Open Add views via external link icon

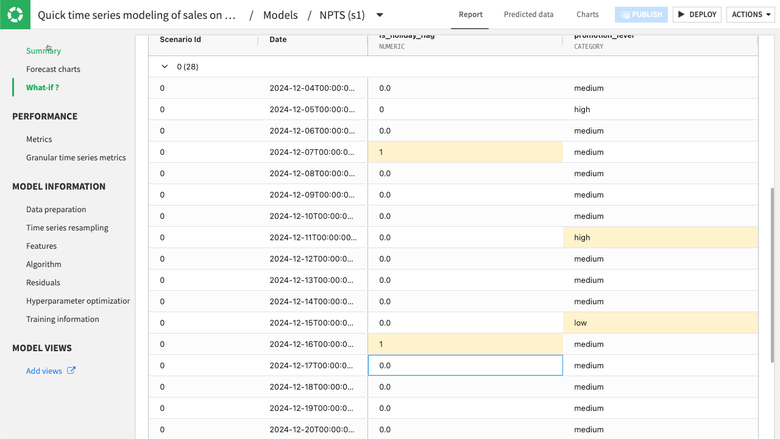tap(71, 370)
